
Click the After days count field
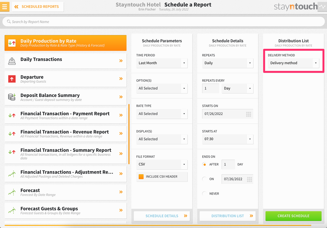[x=228, y=165]
